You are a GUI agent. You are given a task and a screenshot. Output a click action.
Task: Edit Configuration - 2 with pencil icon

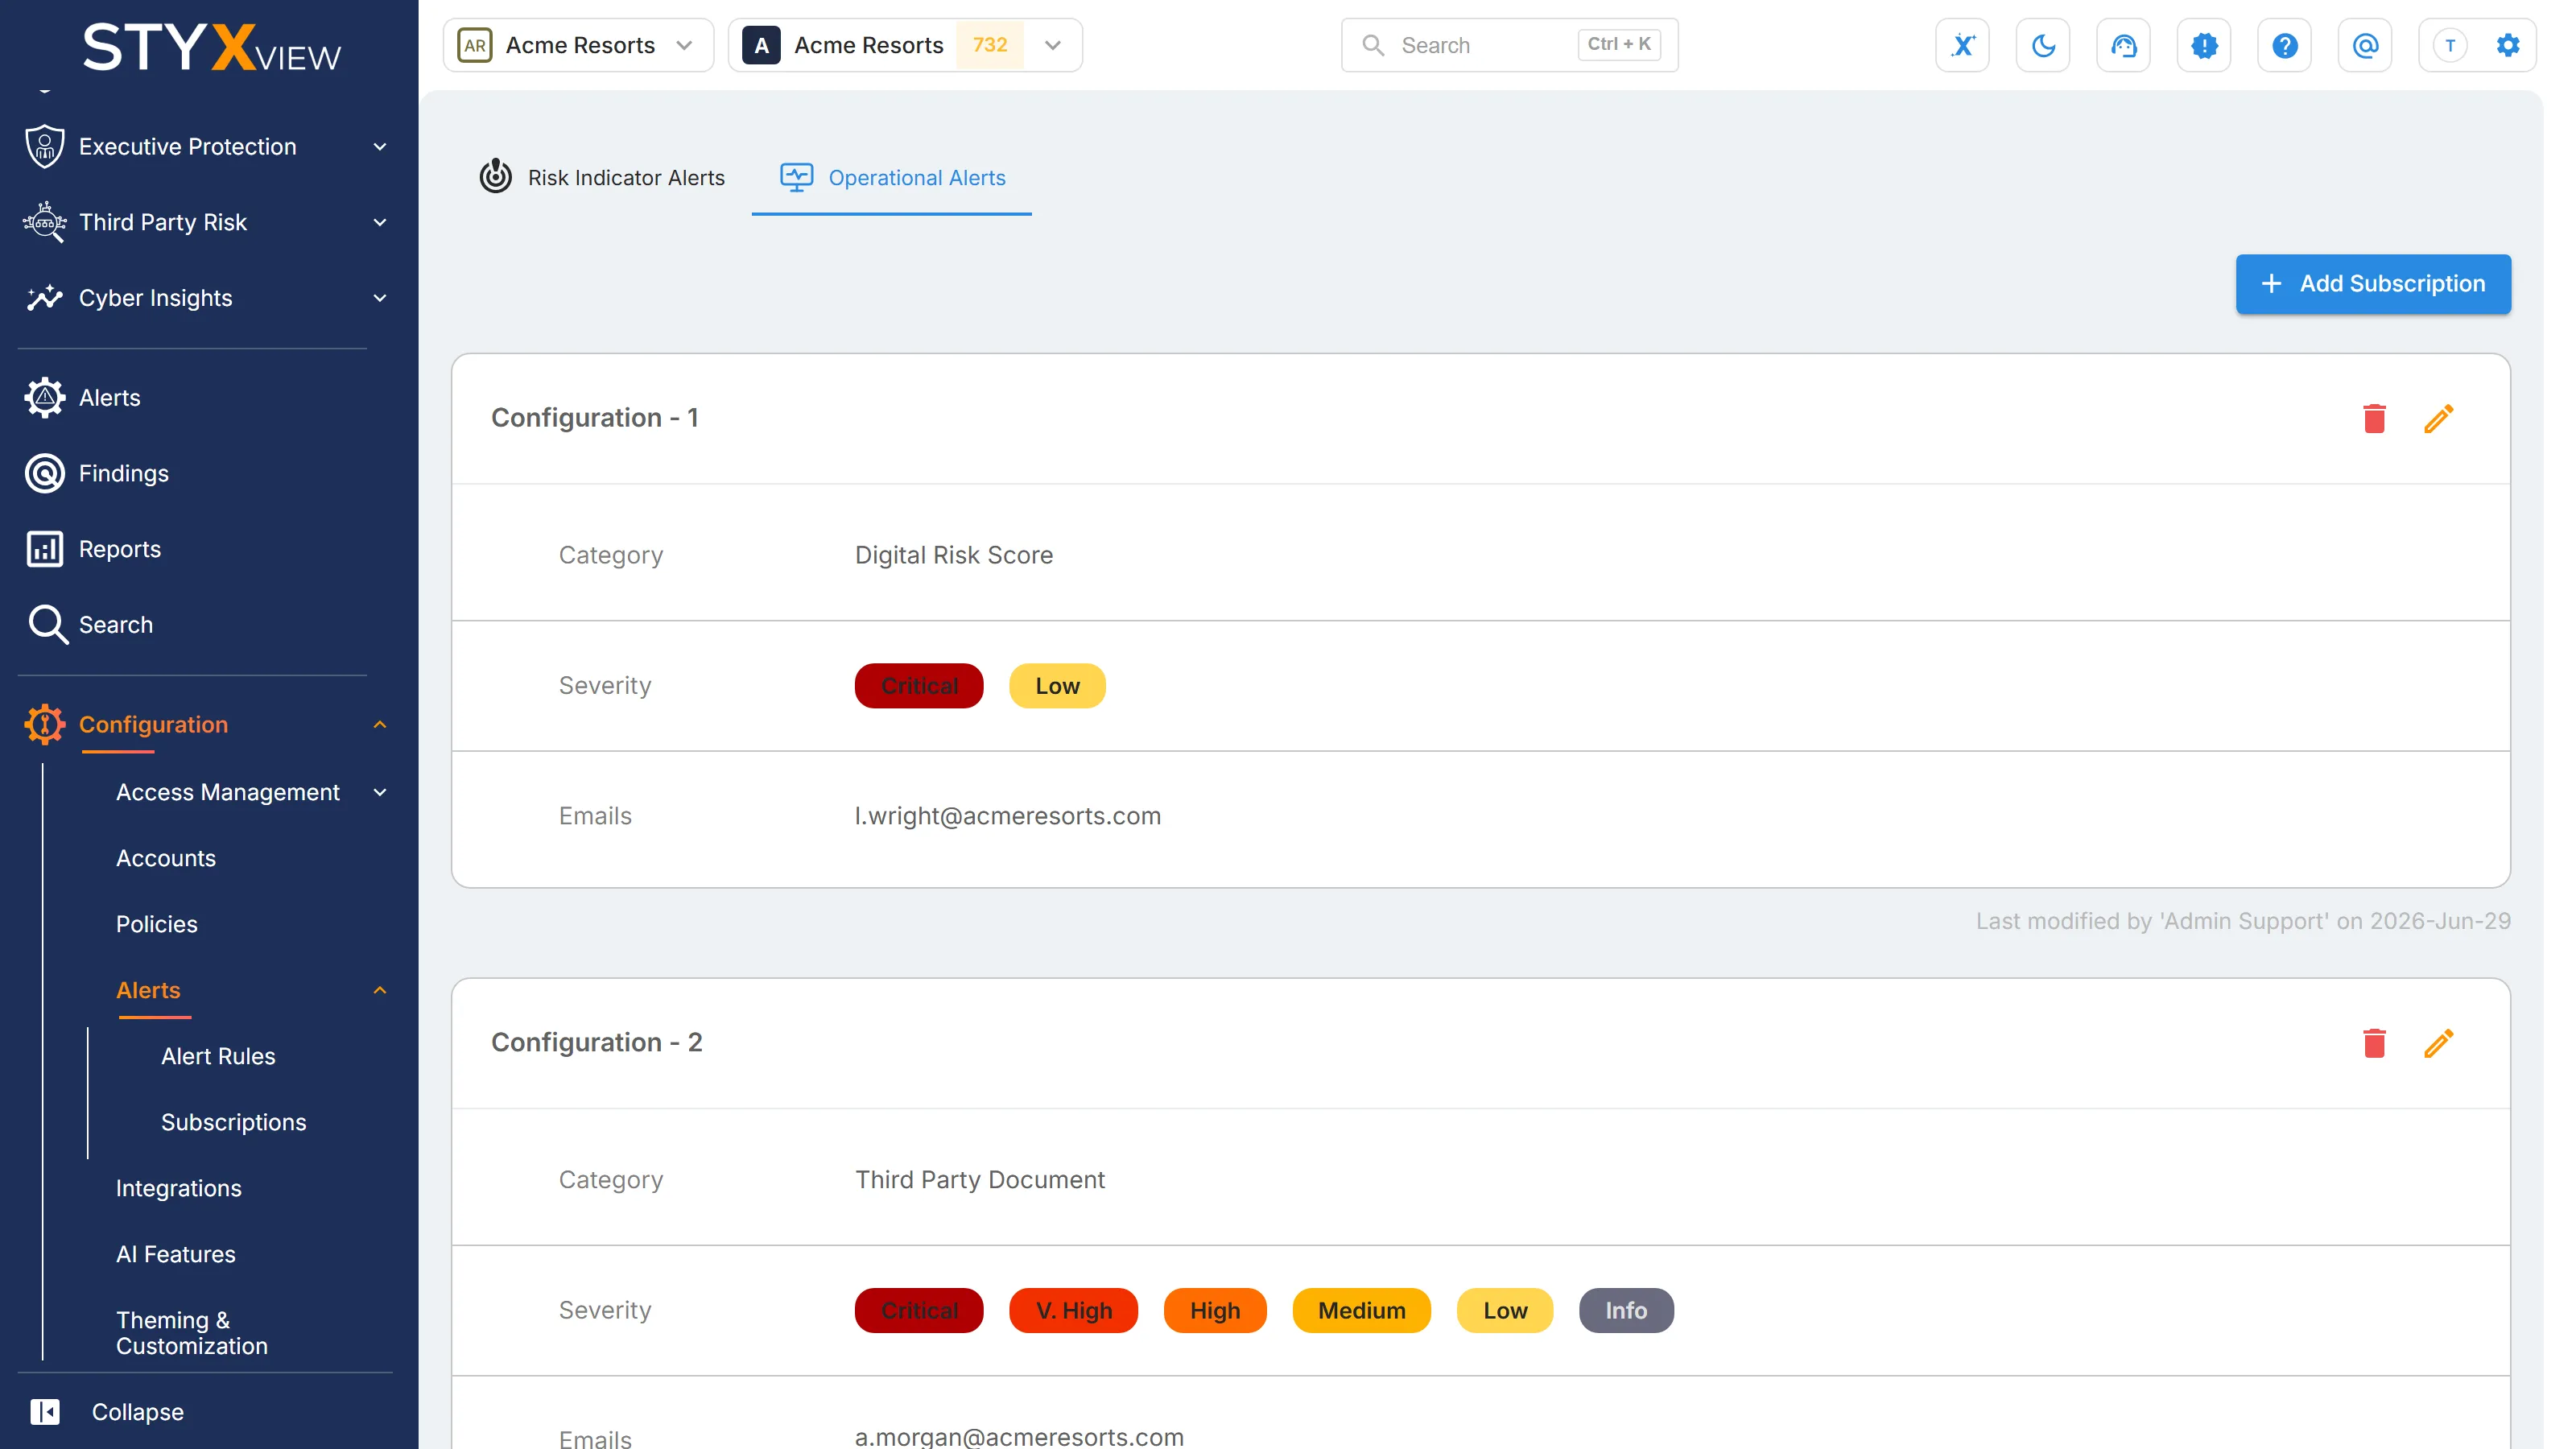point(2438,1043)
